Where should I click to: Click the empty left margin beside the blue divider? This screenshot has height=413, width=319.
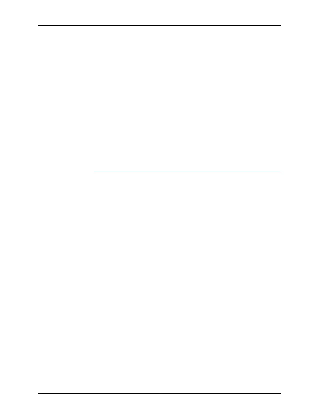pos(65,171)
